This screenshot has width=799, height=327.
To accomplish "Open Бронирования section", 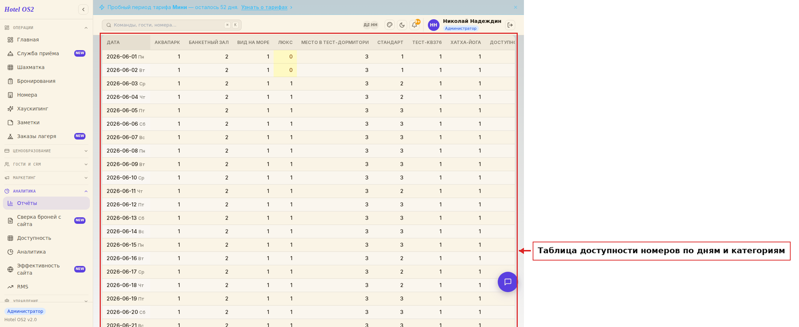I will pos(47,81).
